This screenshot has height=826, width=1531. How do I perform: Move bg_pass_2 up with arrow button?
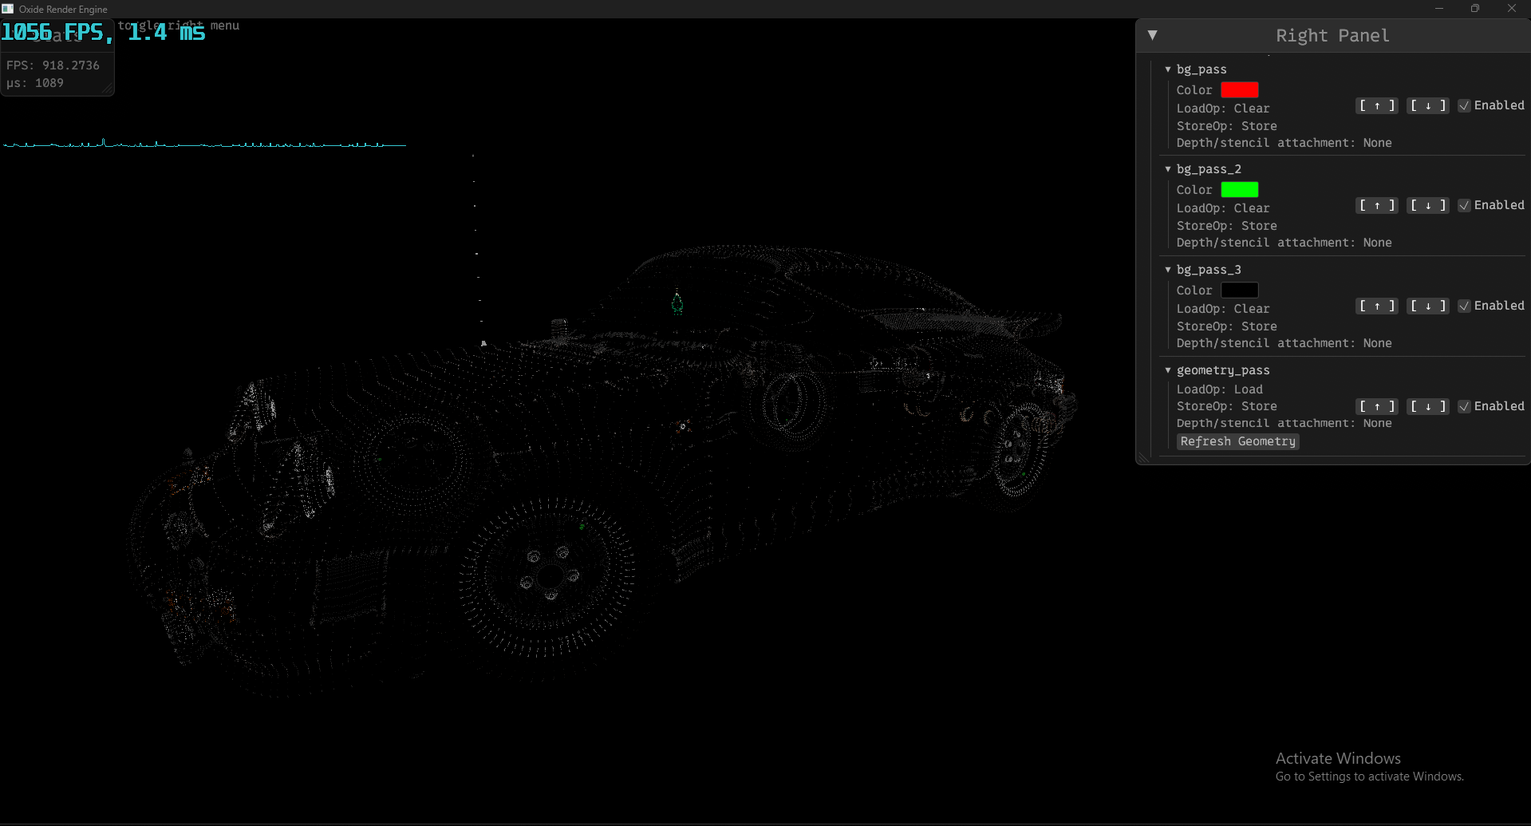tap(1377, 205)
